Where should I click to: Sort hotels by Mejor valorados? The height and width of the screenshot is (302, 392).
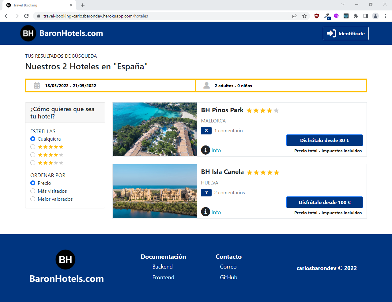33,199
